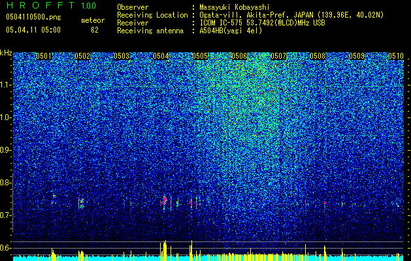The image size is (411, 261).
Task: Click the 0501 time marker
Action: (44, 56)
